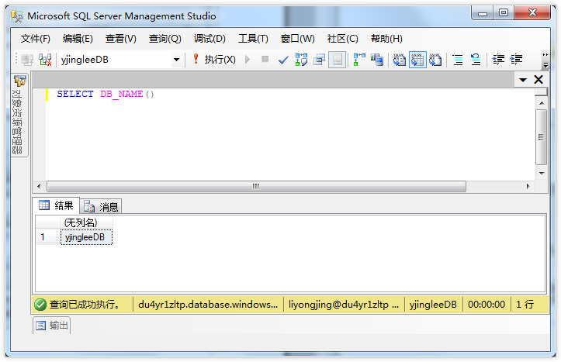Click DB_NAME function text in editor
This screenshot has height=362, width=561.
point(122,95)
